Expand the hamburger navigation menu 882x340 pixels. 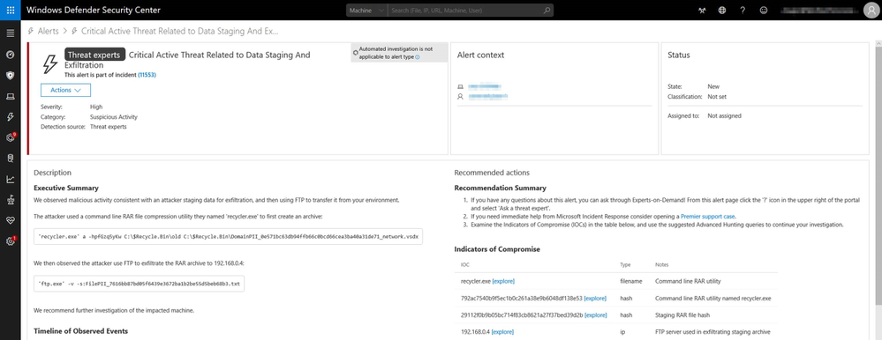(10, 33)
